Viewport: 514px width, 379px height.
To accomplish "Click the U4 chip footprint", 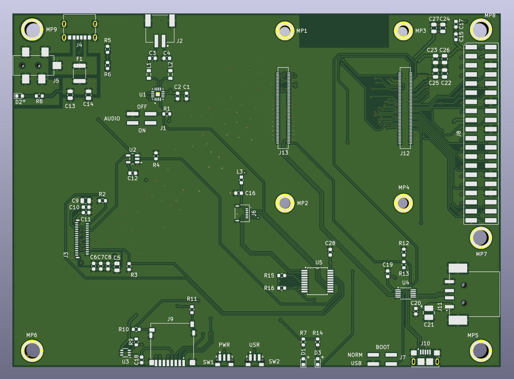I will (405, 293).
